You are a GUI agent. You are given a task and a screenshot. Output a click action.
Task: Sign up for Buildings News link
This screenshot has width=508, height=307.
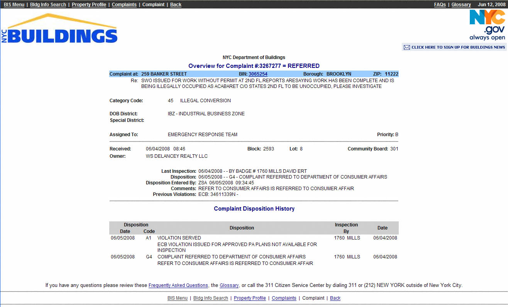coord(458,47)
